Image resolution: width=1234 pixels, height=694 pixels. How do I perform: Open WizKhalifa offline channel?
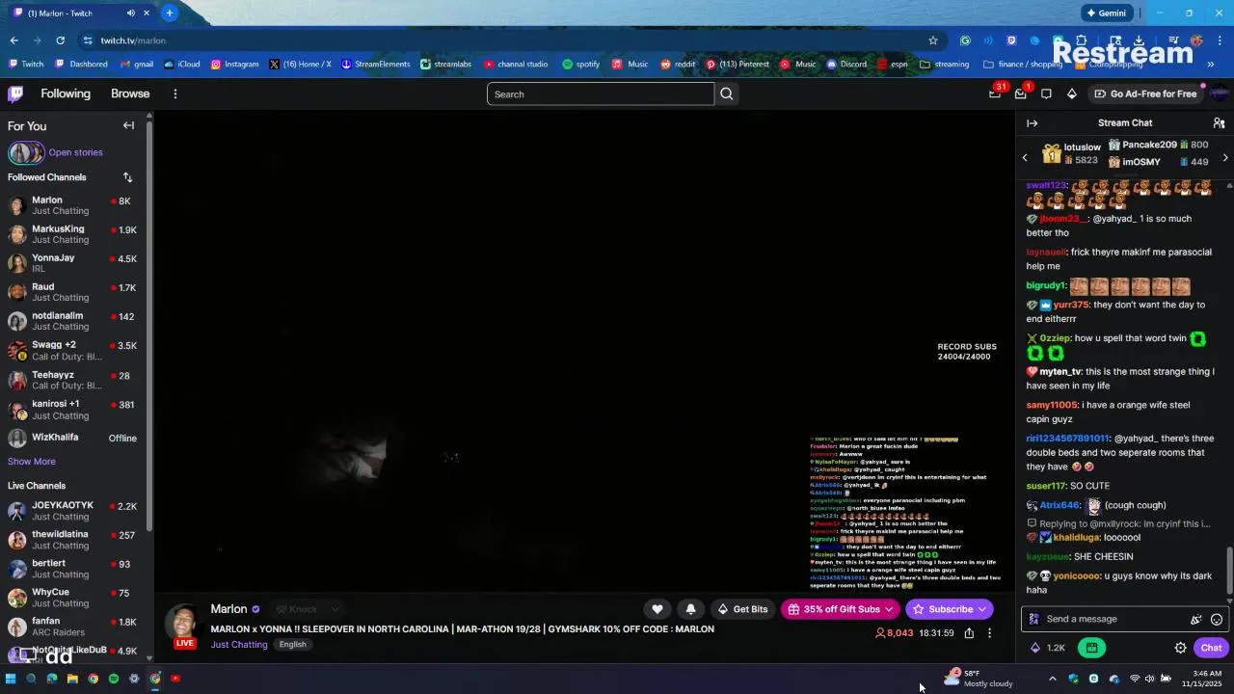(73, 438)
